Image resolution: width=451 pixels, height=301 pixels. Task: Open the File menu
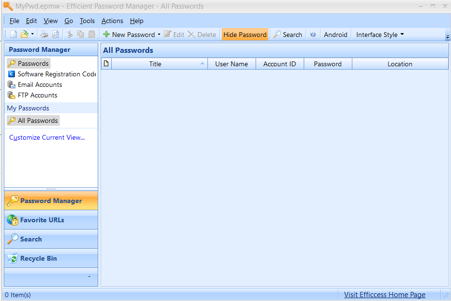tap(14, 21)
